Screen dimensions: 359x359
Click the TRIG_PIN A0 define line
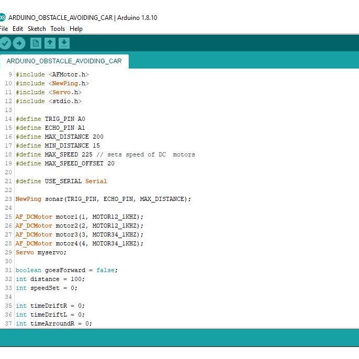pos(50,119)
